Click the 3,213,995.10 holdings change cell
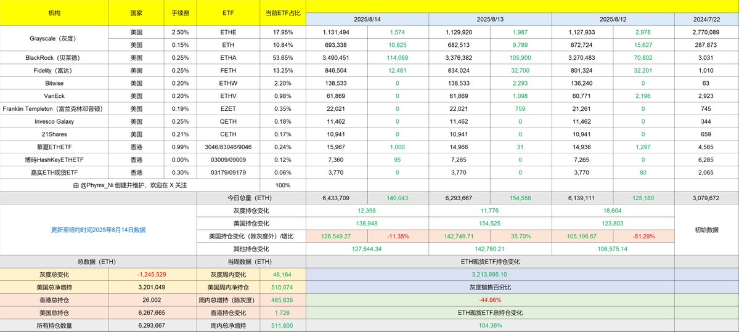 point(490,274)
